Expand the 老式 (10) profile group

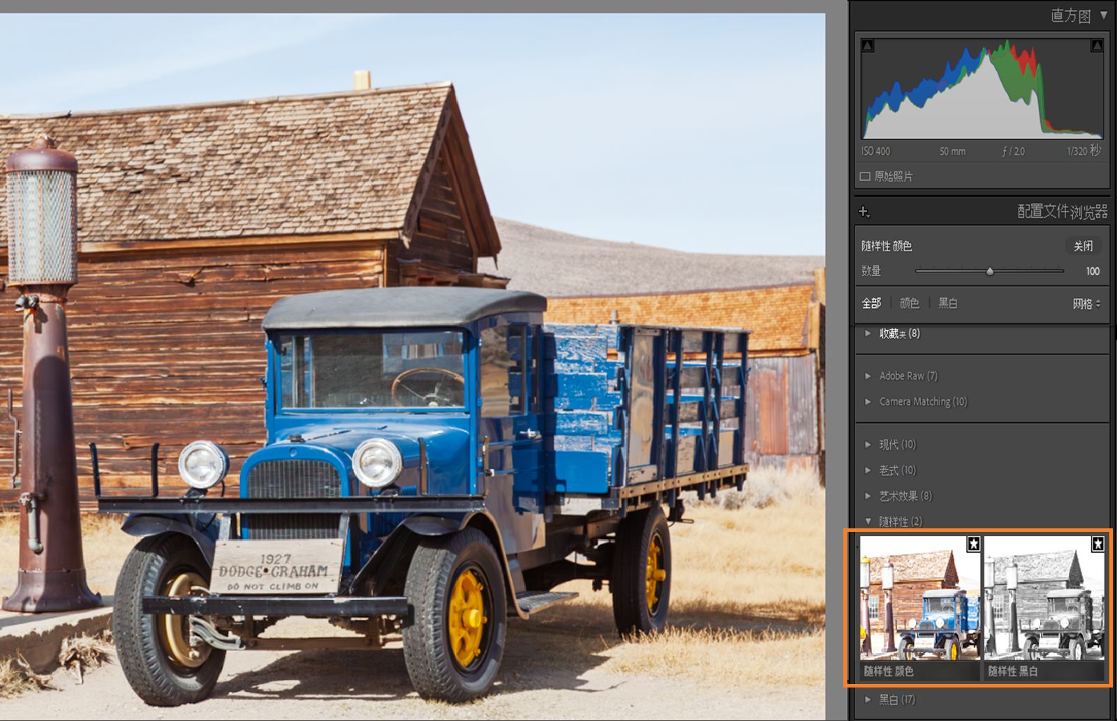(868, 470)
